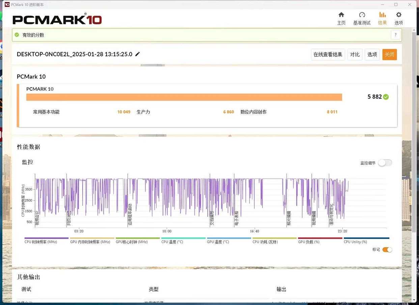Click the vertical scrollbar thumb
This screenshot has height=305, width=419.
[414, 131]
